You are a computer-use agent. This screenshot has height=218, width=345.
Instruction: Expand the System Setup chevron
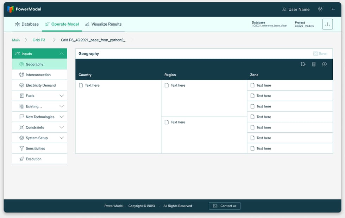click(62, 138)
